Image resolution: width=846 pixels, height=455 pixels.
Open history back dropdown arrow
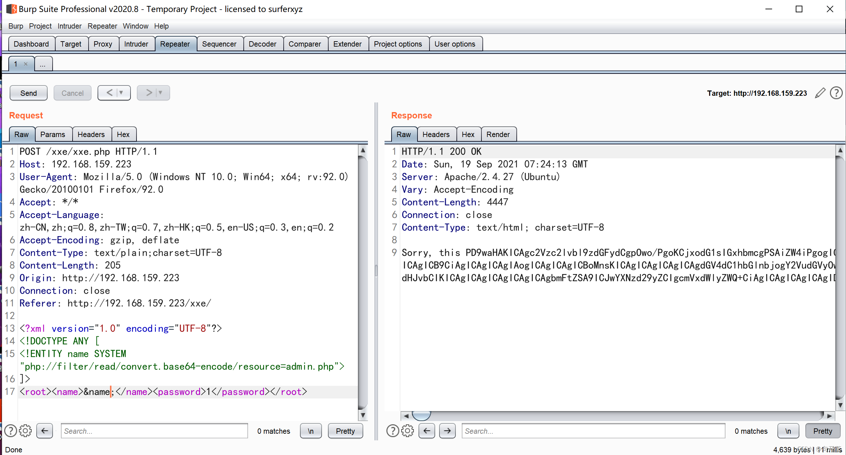click(121, 93)
